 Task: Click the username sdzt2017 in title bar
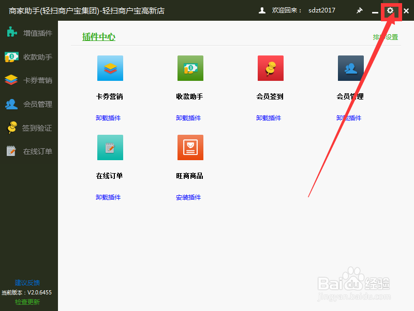[x=322, y=10]
